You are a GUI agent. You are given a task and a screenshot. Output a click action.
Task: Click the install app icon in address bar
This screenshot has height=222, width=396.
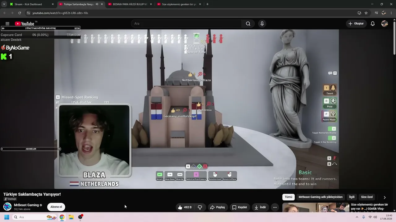tap(359, 13)
